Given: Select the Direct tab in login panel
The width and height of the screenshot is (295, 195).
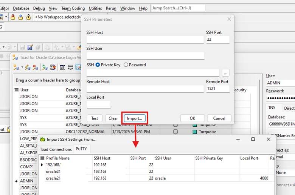Looking at the screenshot, I should 289,108.
